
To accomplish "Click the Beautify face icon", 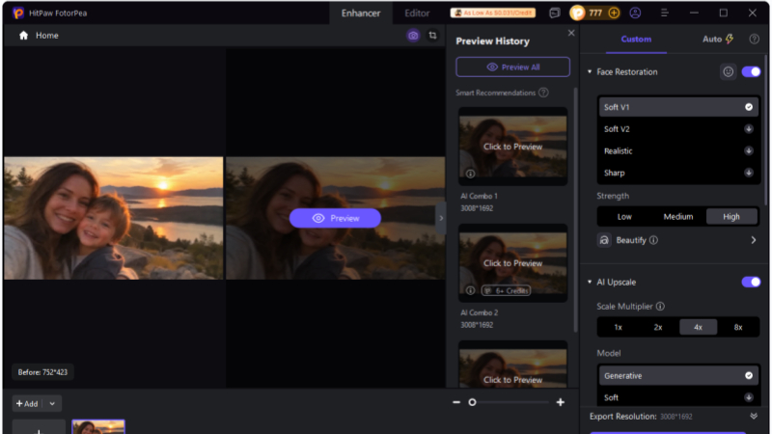I will click(x=604, y=240).
